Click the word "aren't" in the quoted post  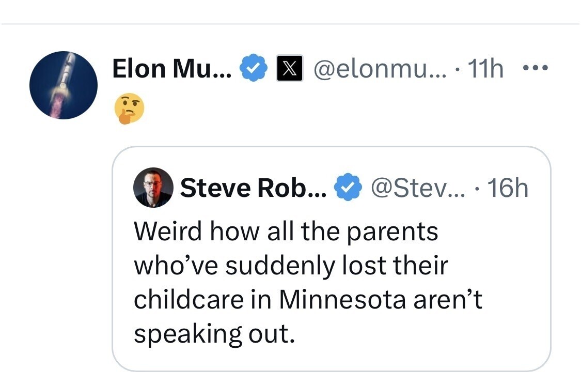[448, 300]
